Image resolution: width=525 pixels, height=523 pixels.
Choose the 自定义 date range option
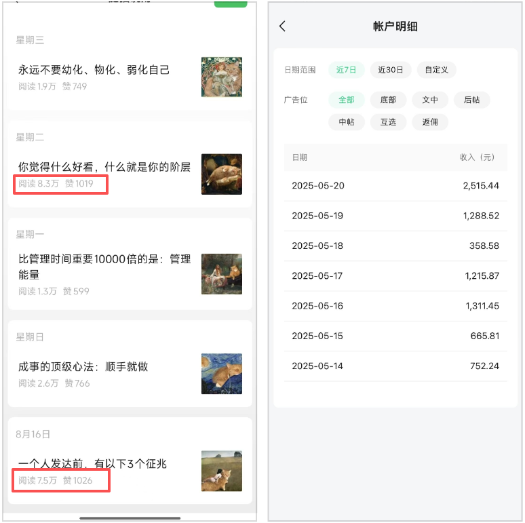coord(436,70)
